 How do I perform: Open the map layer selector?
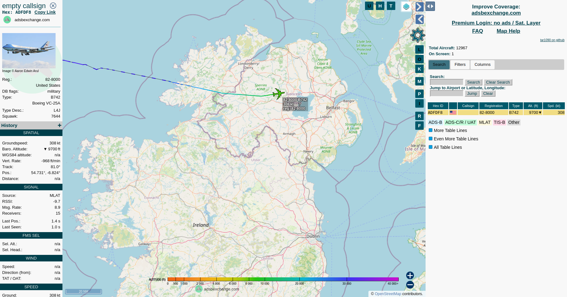(406, 7)
